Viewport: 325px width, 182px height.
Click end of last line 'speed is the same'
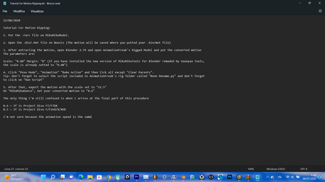(91, 117)
